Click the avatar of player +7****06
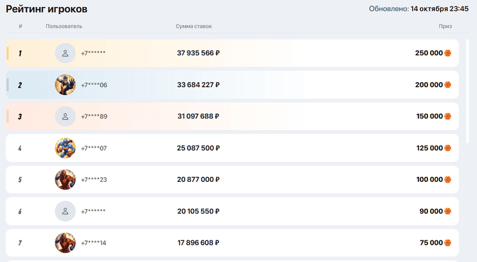 click(x=65, y=85)
